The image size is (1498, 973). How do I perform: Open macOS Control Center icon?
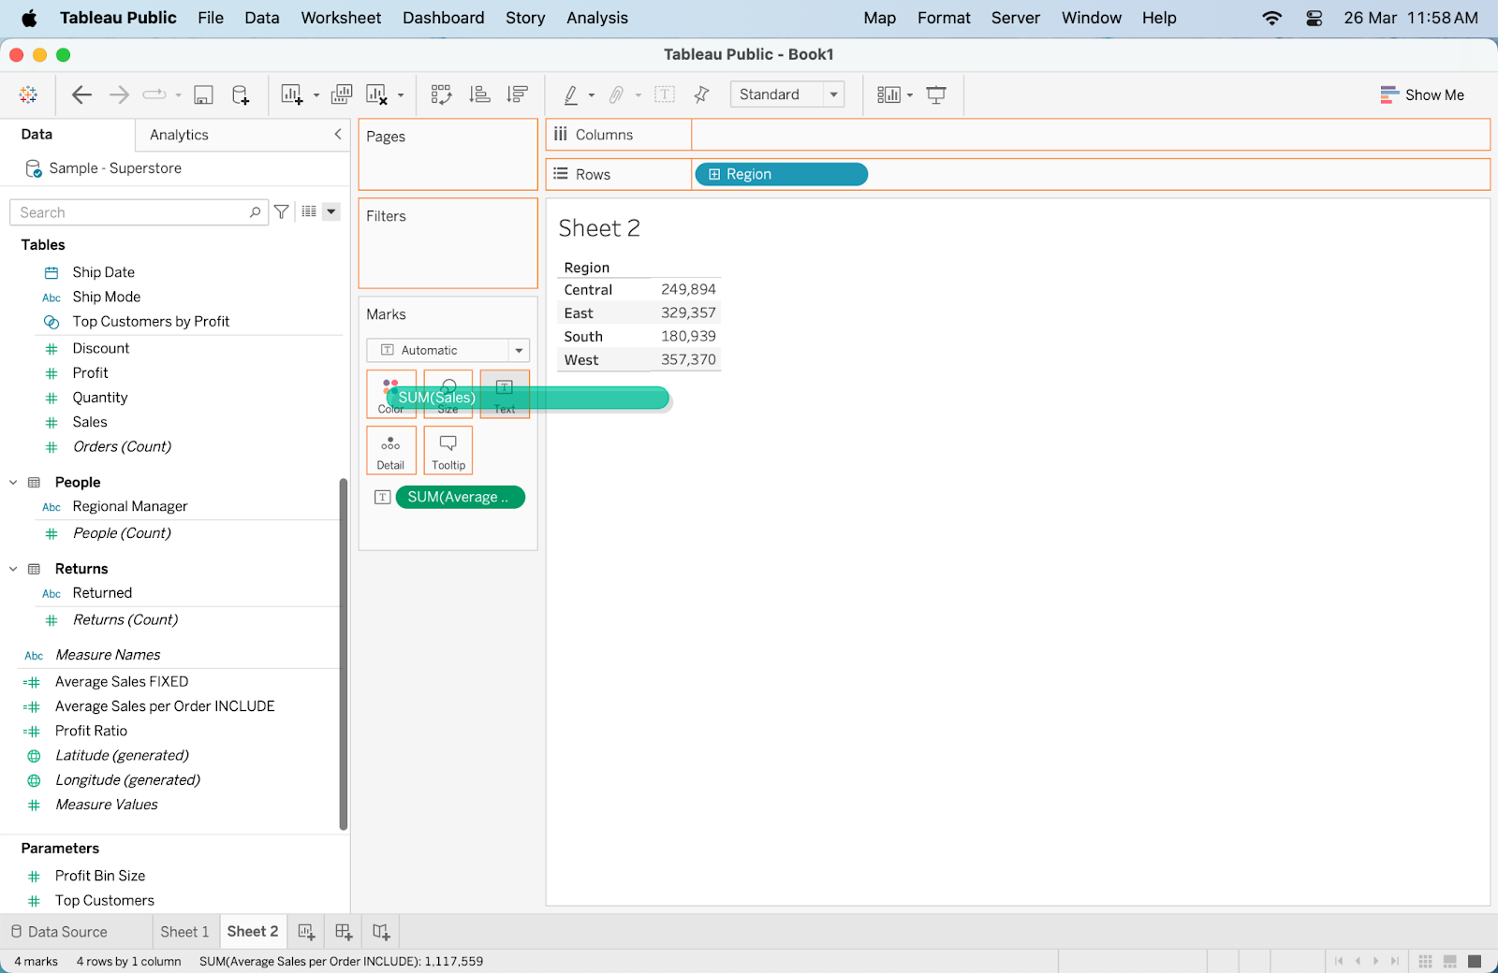point(1314,18)
